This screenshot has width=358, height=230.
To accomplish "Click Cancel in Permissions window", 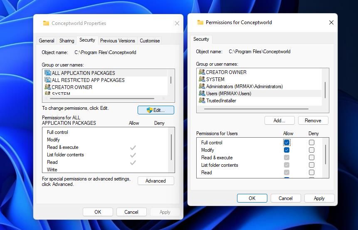I will point(286,198).
